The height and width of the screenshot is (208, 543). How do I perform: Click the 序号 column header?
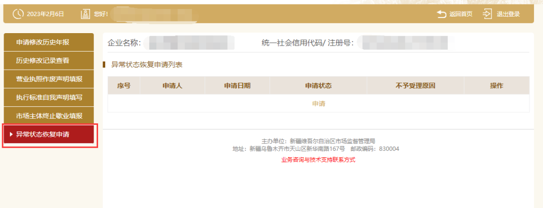coord(124,86)
